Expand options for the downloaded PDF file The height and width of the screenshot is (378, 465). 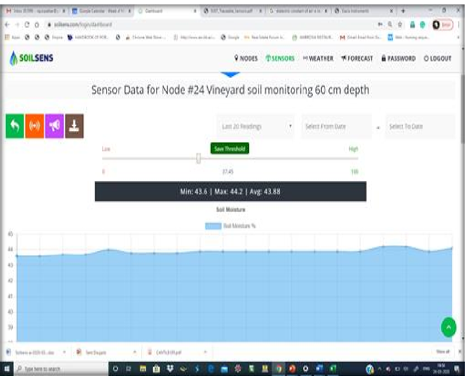click(x=205, y=351)
